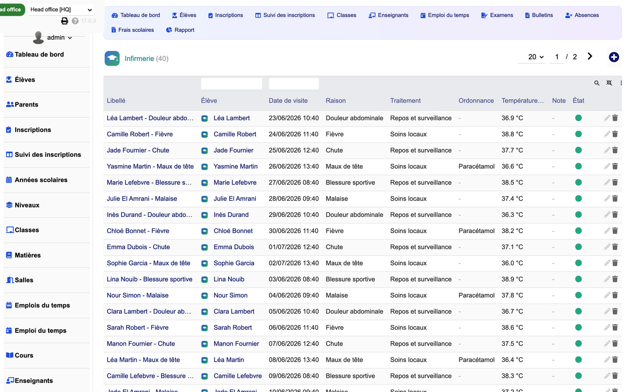Image resolution: width=628 pixels, height=392 pixels.
Task: Go to next page with right chevron
Action: 590,56
